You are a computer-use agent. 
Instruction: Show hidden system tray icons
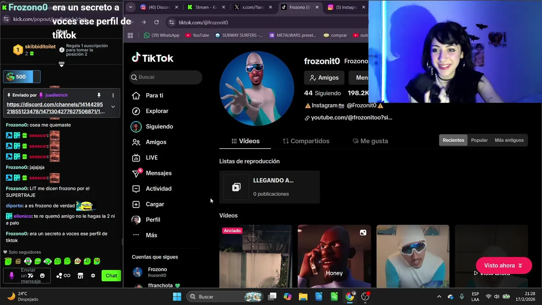[439, 297]
